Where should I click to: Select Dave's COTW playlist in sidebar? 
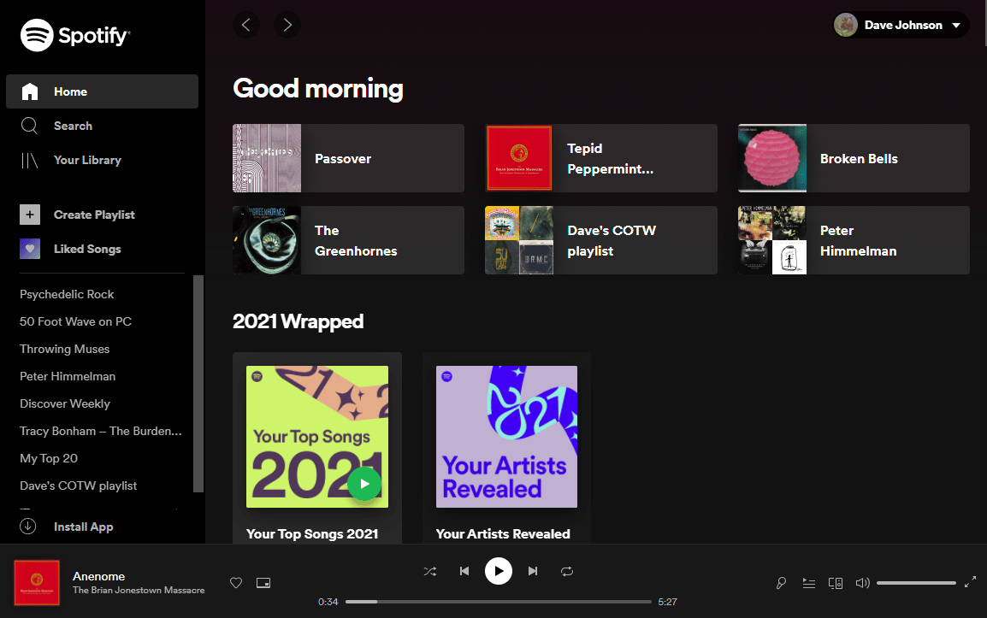(78, 486)
